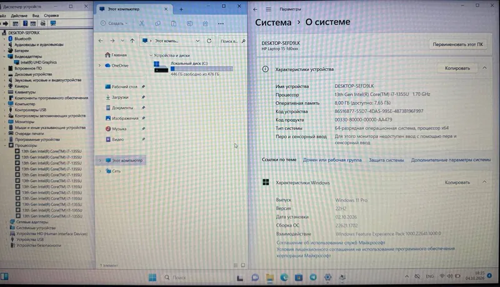Collapse the Характеристики Windows section

click(x=484, y=182)
